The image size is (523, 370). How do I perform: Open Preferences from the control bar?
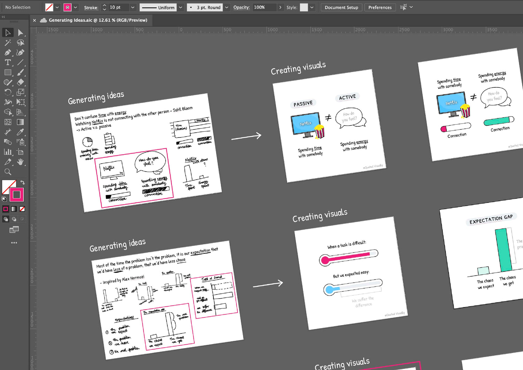tap(380, 7)
